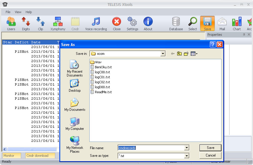253x165 pixels.
Task: Open the File menu
Action: point(8,12)
